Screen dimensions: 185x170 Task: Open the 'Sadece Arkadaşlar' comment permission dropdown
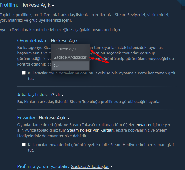(90, 166)
